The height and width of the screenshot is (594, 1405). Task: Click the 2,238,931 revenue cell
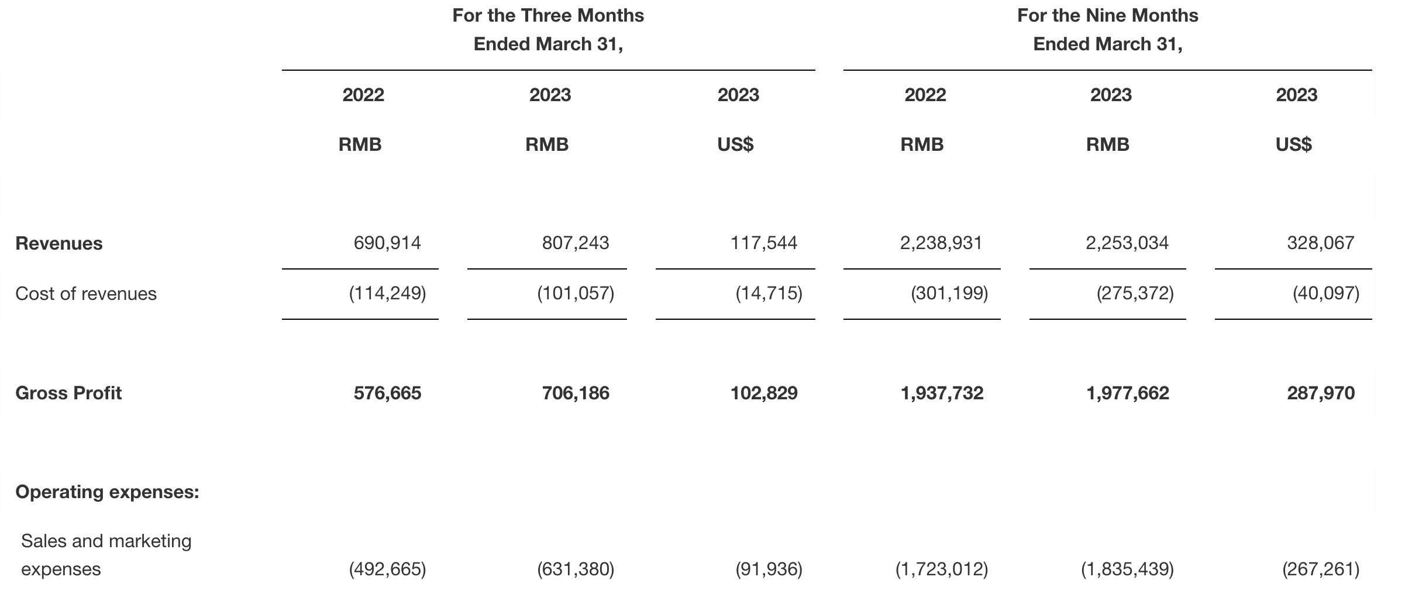[941, 243]
